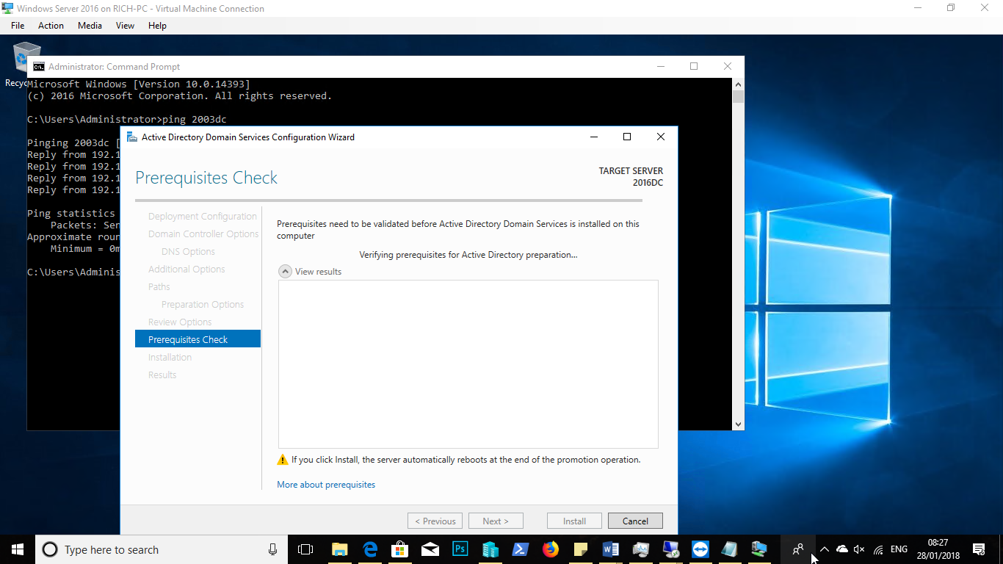This screenshot has width=1003, height=564.
Task: Select the Paths wizard step
Action: point(159,286)
